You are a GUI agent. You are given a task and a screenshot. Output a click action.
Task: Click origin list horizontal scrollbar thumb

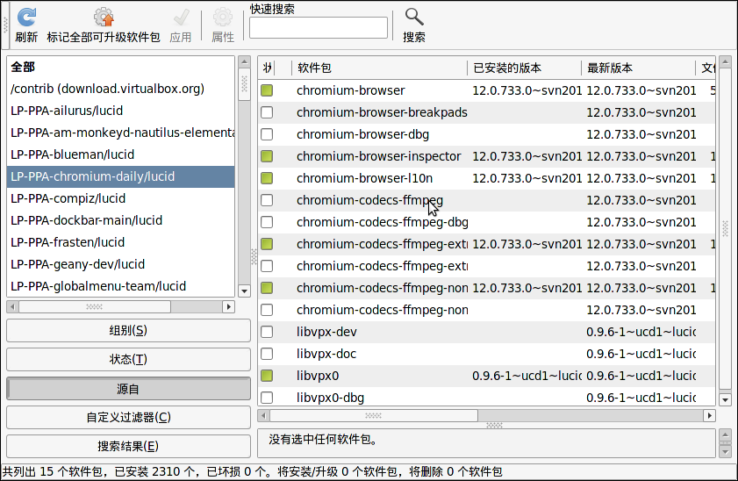(x=94, y=307)
